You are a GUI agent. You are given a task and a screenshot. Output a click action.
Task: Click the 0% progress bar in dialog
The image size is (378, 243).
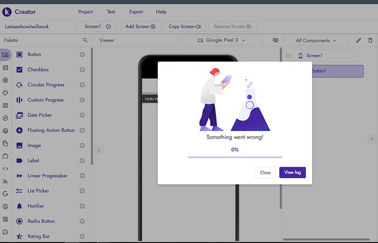pos(234,157)
